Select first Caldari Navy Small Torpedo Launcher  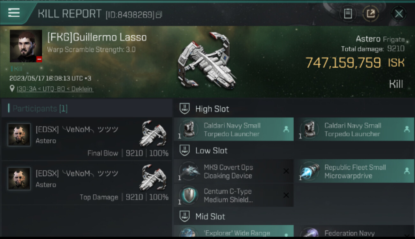point(234,129)
